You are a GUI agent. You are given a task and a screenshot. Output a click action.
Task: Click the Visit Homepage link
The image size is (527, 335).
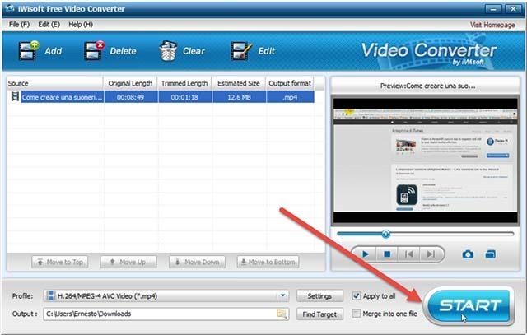pyautogui.click(x=492, y=25)
